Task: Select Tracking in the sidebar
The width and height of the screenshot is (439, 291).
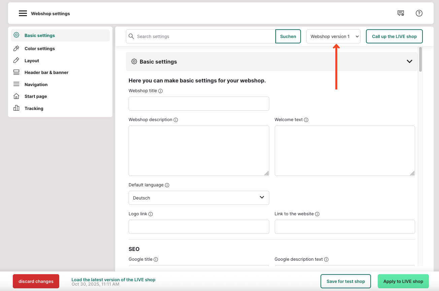Action: (34, 108)
